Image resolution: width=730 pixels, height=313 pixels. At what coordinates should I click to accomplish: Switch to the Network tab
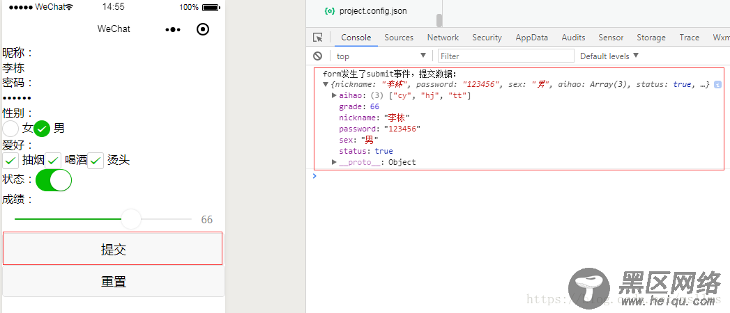[443, 38]
